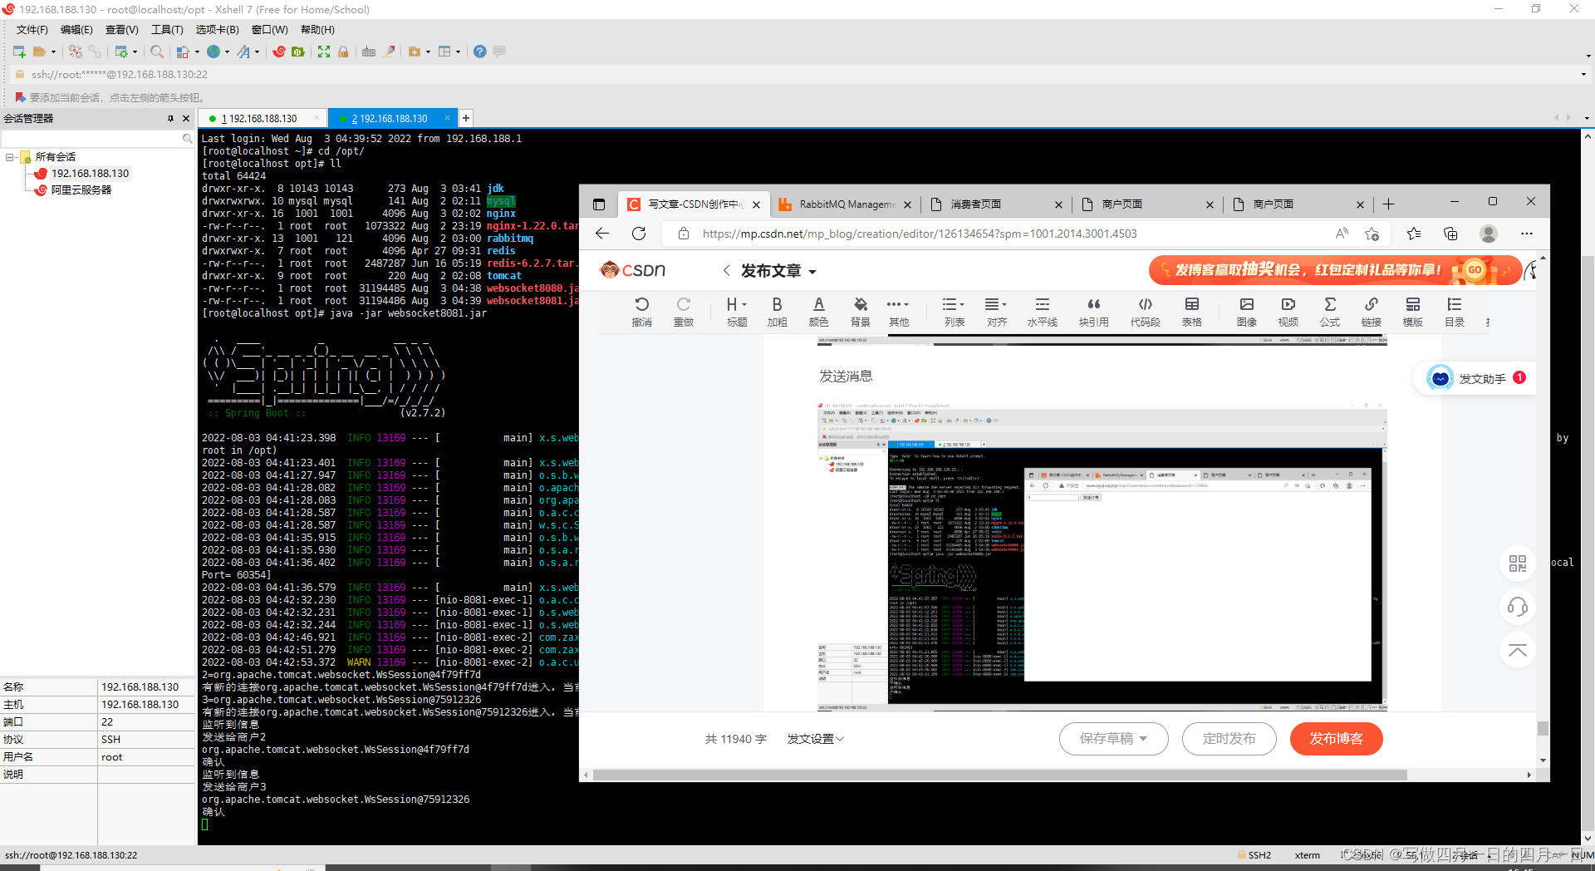The height and width of the screenshot is (871, 1595).
Task: Insert a code block with 代码段
Action: pos(1145,312)
